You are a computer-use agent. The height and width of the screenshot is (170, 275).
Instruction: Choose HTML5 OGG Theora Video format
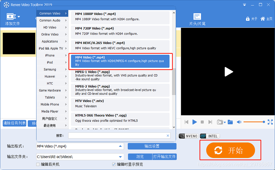tap(120, 119)
